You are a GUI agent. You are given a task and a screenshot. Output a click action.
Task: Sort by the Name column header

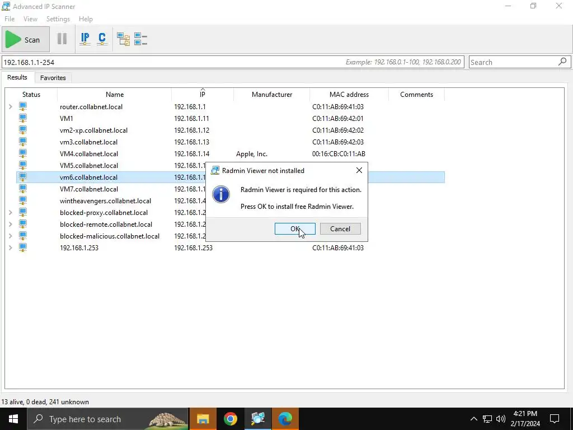[x=114, y=94]
